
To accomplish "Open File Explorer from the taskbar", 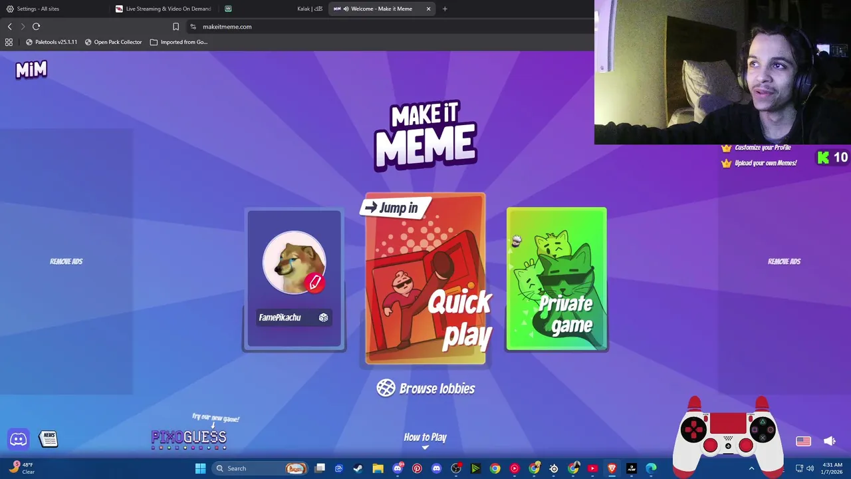I will pyautogui.click(x=378, y=468).
